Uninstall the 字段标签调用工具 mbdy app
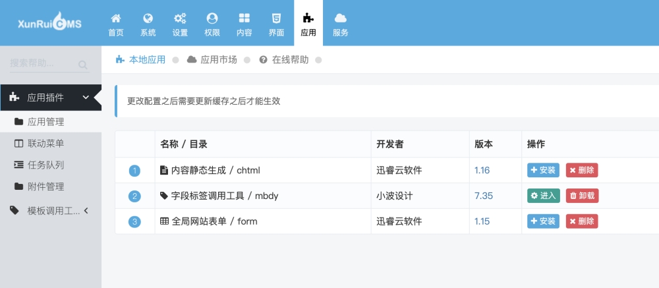The height and width of the screenshot is (288, 659). click(x=582, y=196)
